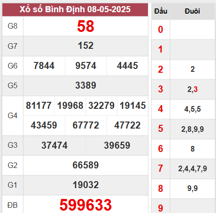Click head digit 0 in Đầu column

(x=161, y=30)
